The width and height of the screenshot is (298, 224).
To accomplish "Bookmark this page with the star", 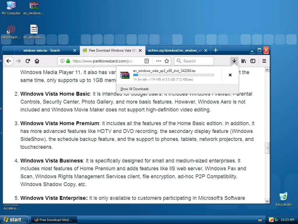I will 167,61.
